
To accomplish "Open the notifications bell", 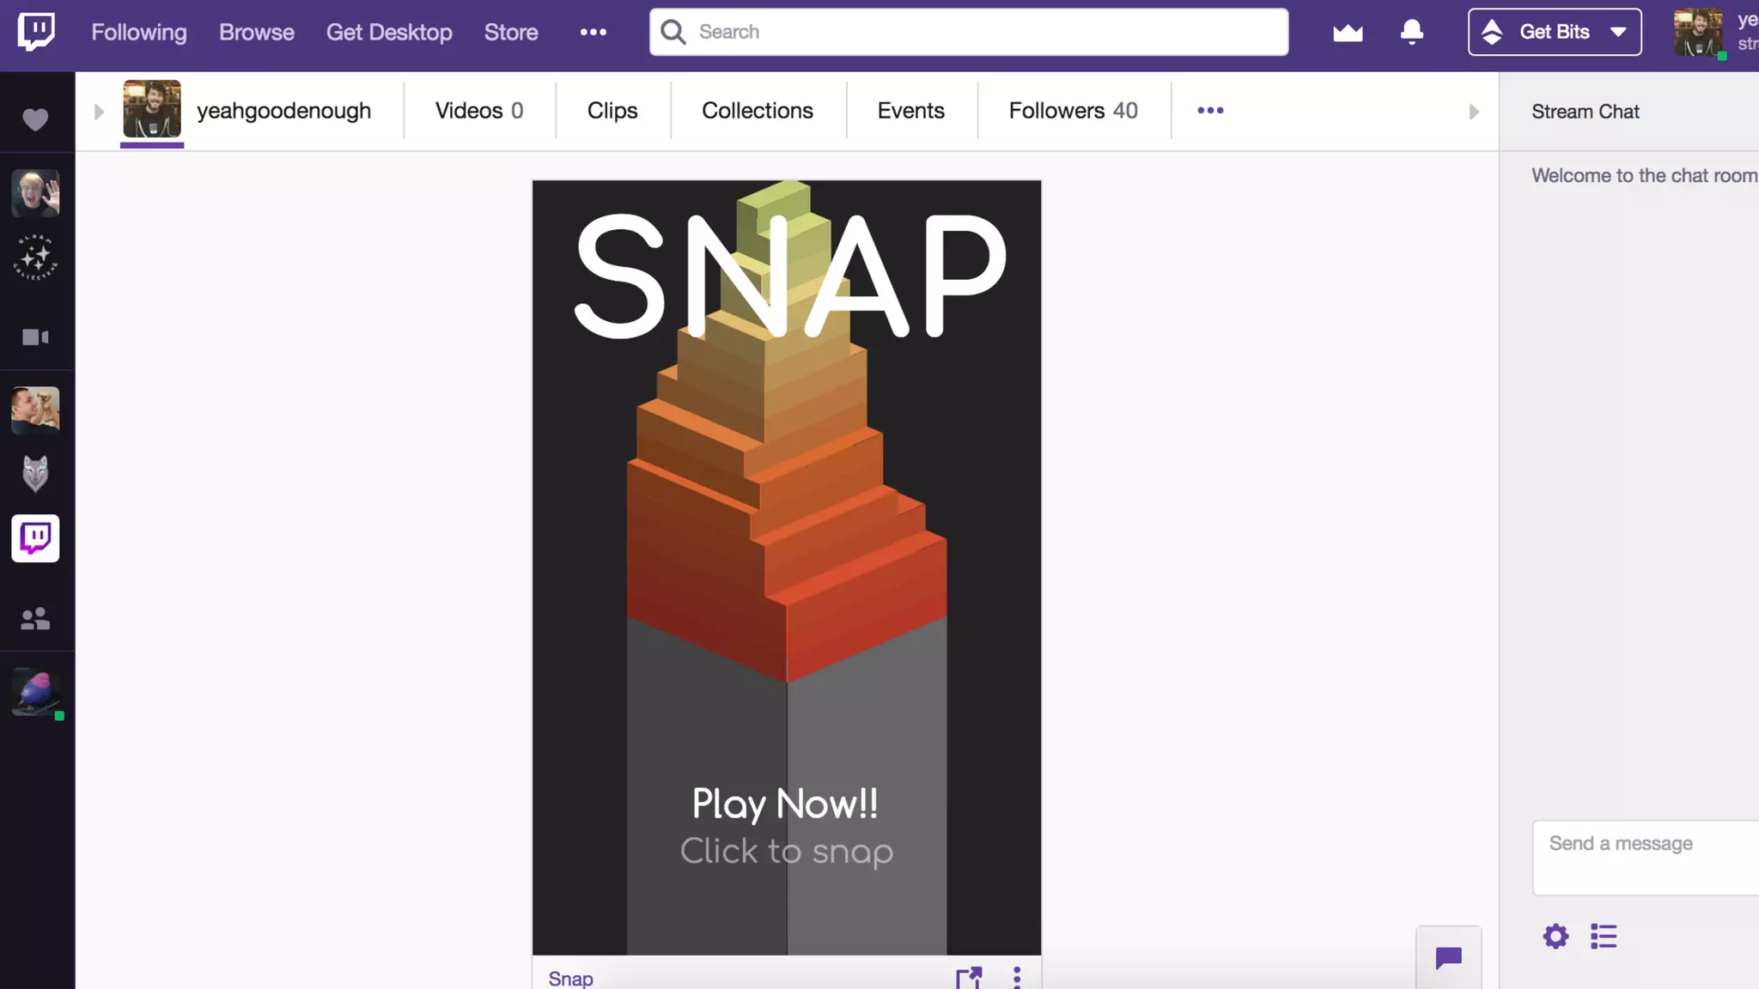I will click(x=1411, y=33).
